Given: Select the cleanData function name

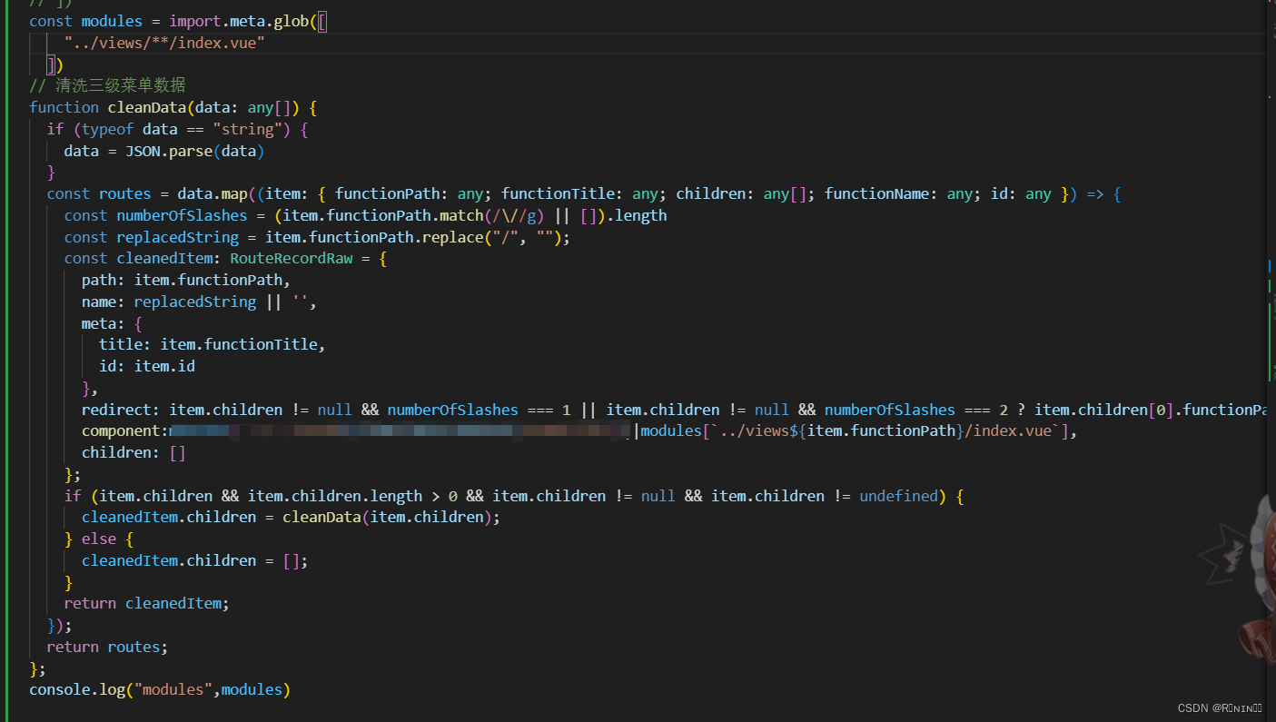Looking at the screenshot, I should 147,107.
